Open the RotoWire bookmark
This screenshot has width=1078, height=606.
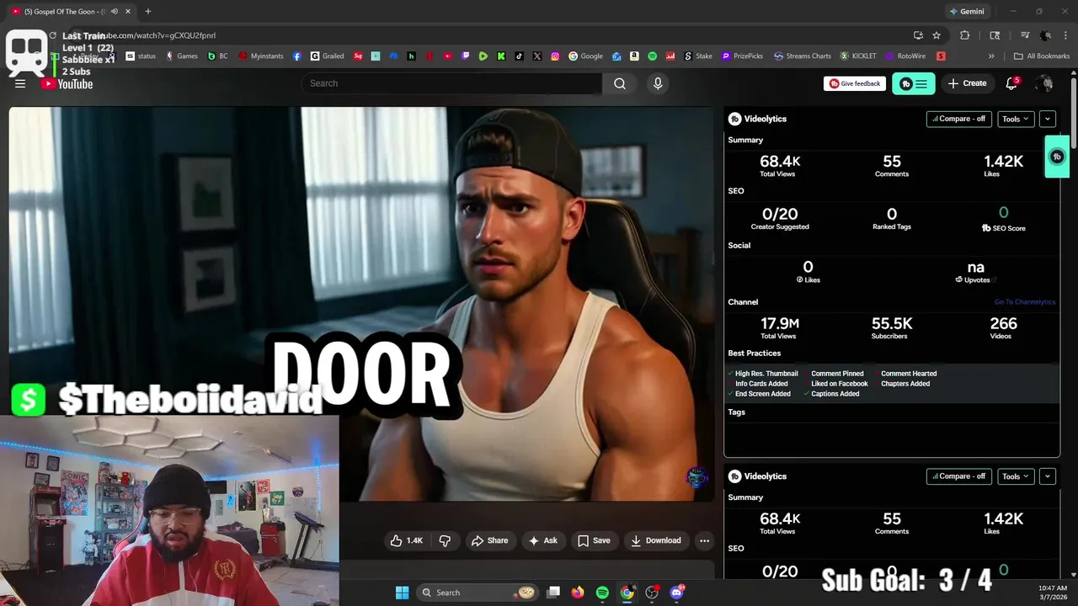pyautogui.click(x=905, y=56)
